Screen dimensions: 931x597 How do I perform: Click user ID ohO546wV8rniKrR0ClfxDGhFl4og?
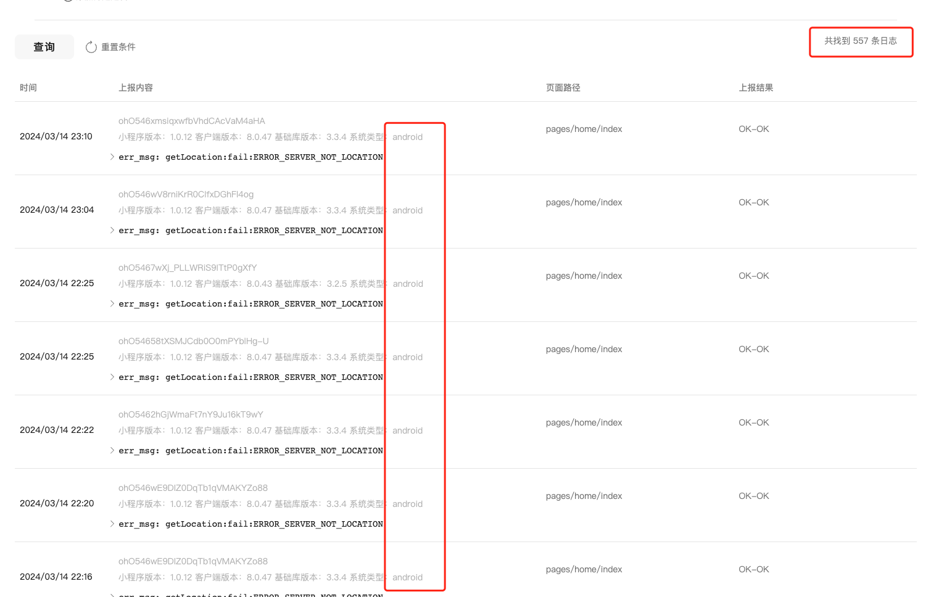click(186, 194)
